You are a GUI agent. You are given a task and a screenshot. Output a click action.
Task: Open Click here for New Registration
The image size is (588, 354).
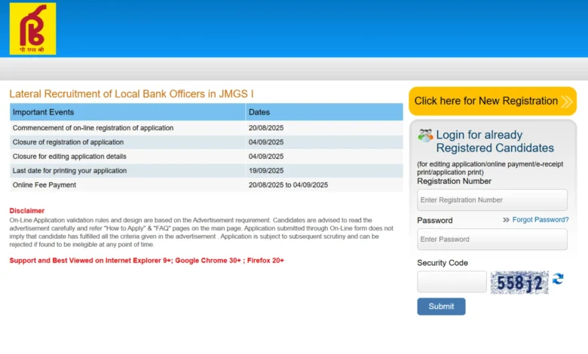coord(492,101)
